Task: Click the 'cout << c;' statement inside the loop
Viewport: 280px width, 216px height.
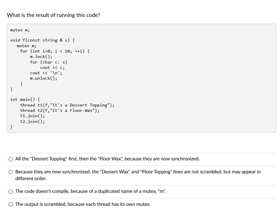Action: tap(52, 67)
